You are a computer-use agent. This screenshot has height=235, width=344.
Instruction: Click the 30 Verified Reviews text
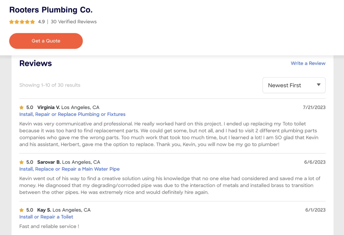pyautogui.click(x=74, y=22)
